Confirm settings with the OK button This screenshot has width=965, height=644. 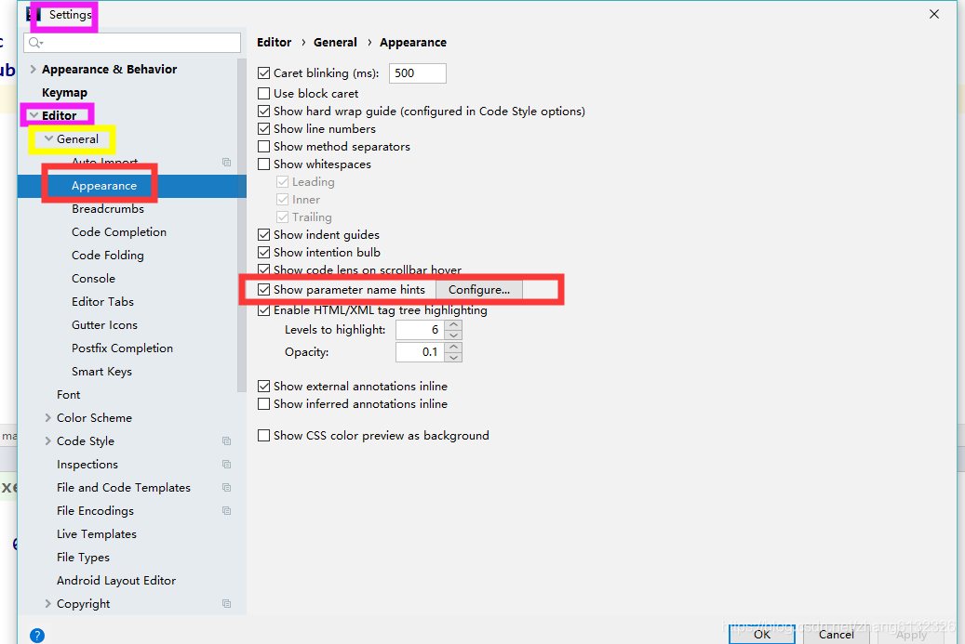click(762, 634)
